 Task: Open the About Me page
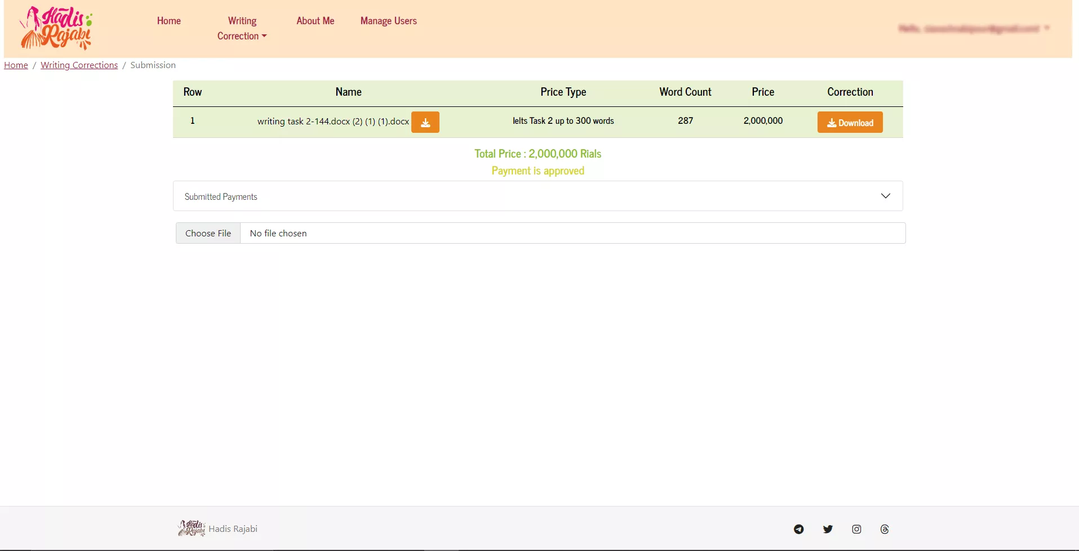[315, 21]
